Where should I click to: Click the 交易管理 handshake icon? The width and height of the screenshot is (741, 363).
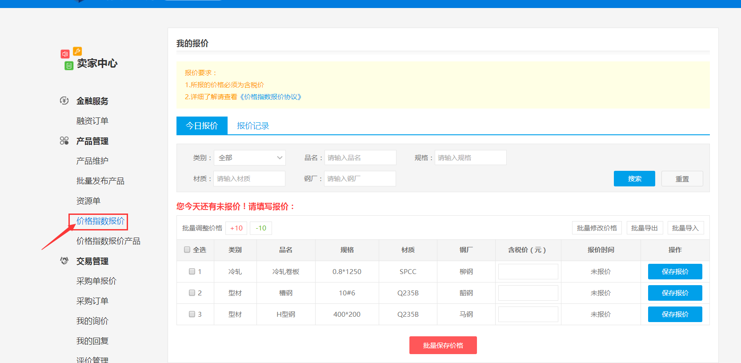point(64,261)
